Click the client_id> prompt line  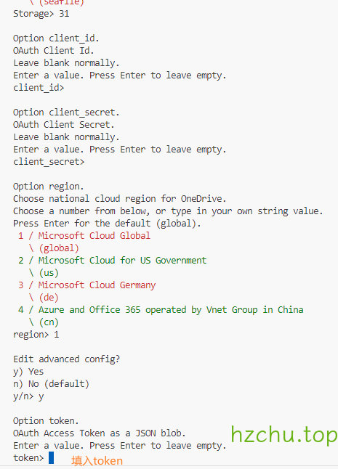point(39,88)
